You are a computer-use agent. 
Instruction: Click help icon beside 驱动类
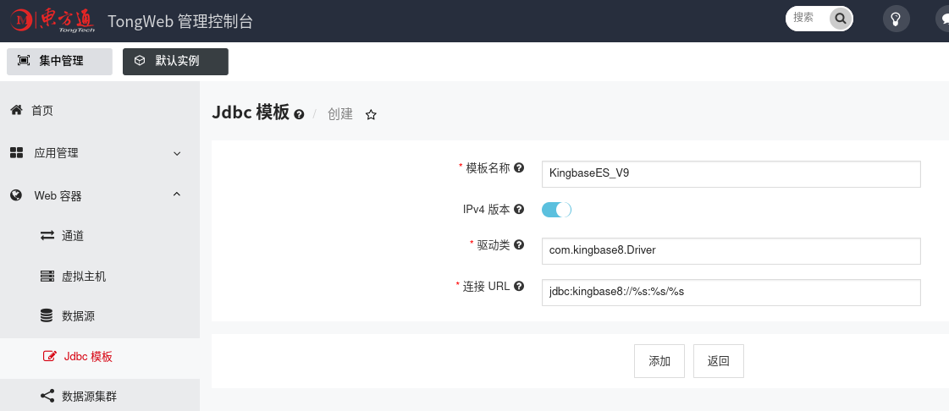coord(519,244)
